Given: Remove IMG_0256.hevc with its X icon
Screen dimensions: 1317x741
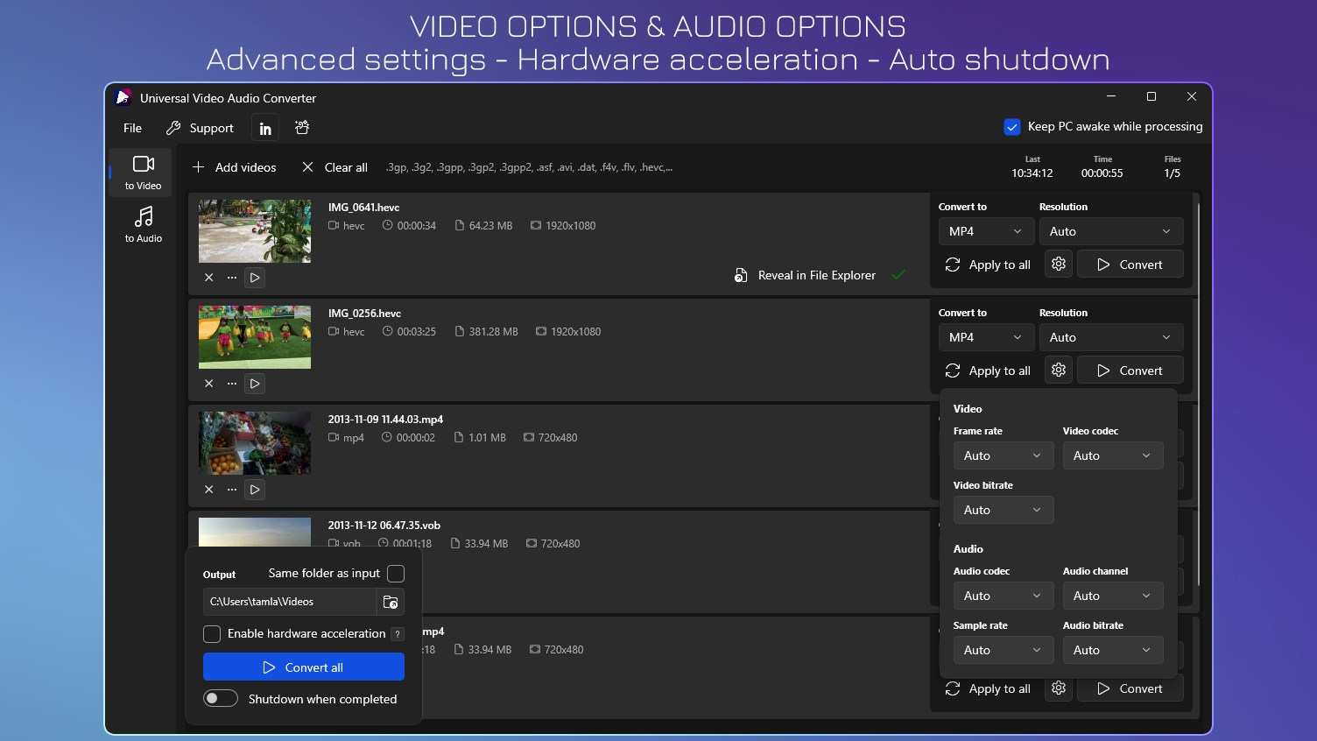Looking at the screenshot, I should click(209, 384).
